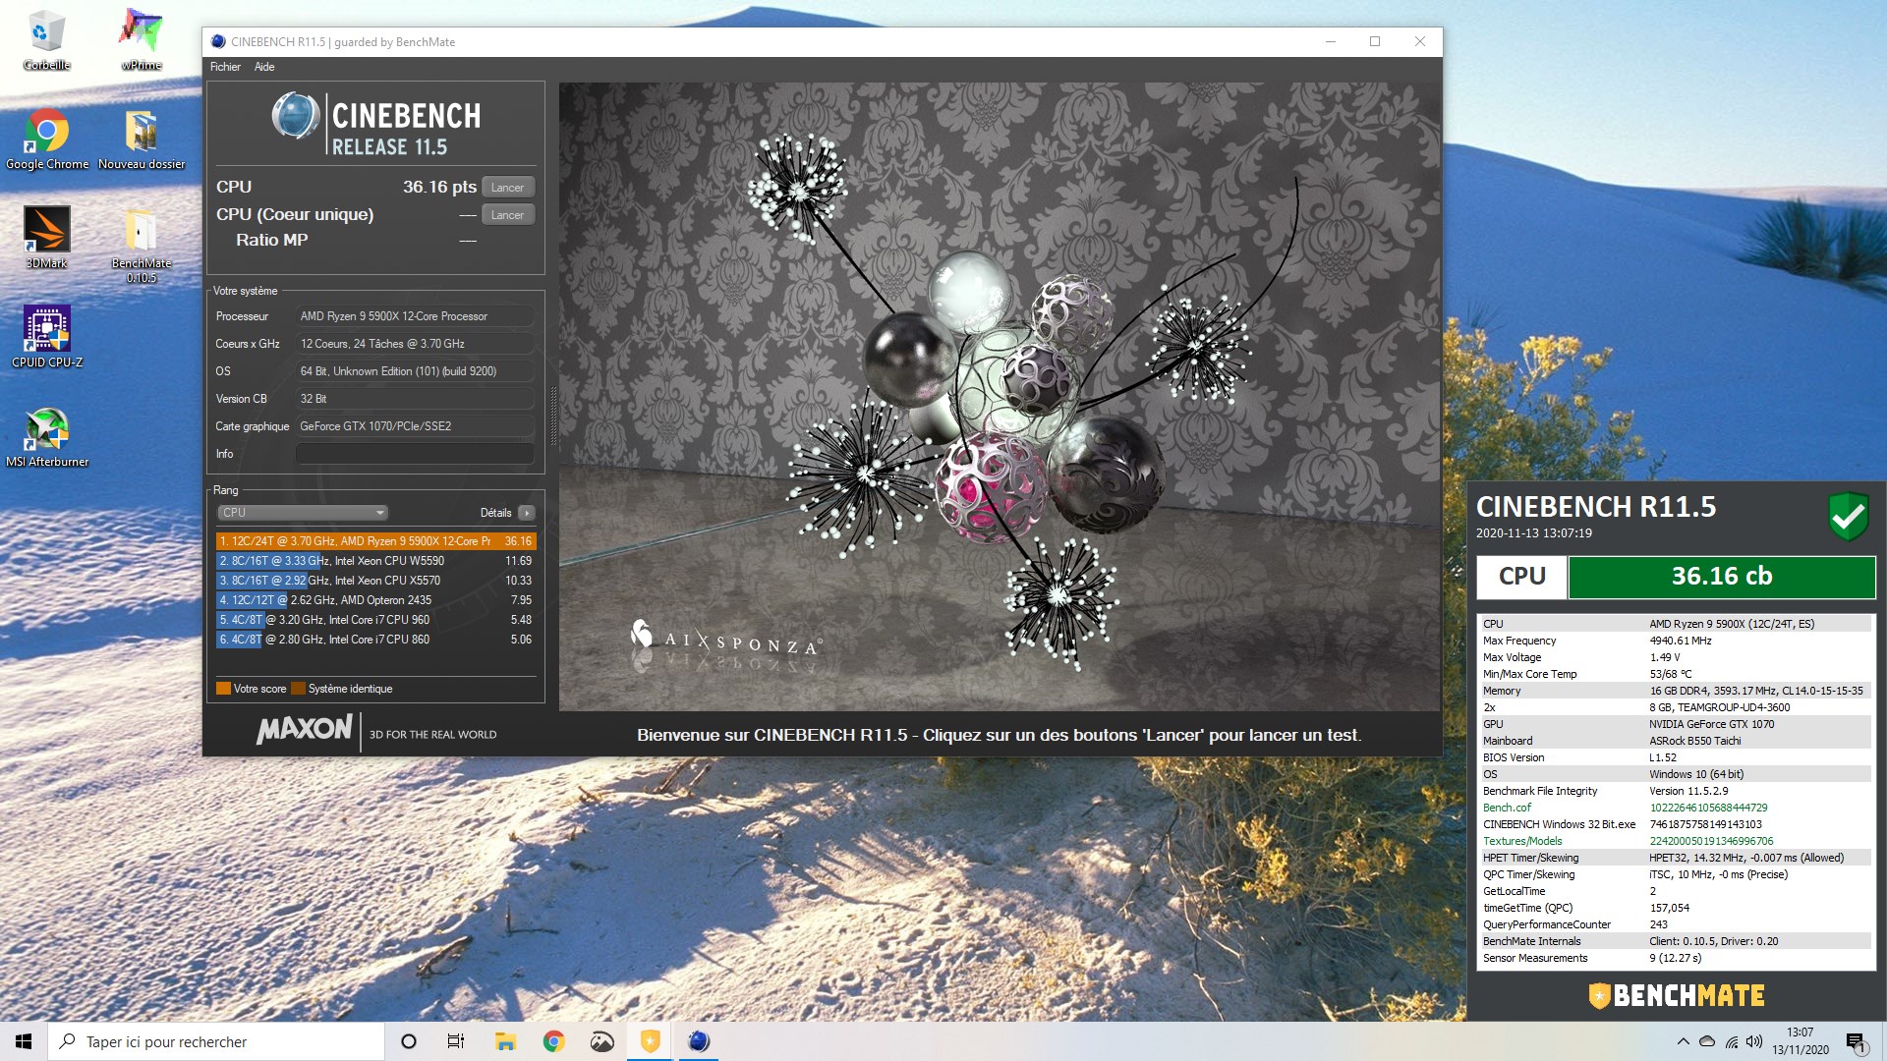Image resolution: width=1887 pixels, height=1061 pixels.
Task: Click the 36.16 cb green score bar
Action: [1722, 577]
